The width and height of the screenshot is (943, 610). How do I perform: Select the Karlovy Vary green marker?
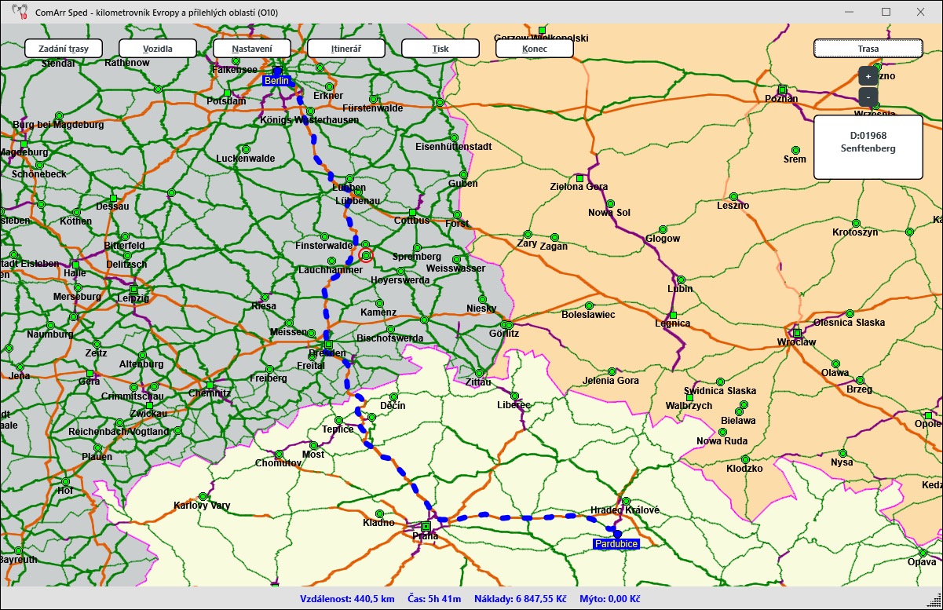(203, 496)
